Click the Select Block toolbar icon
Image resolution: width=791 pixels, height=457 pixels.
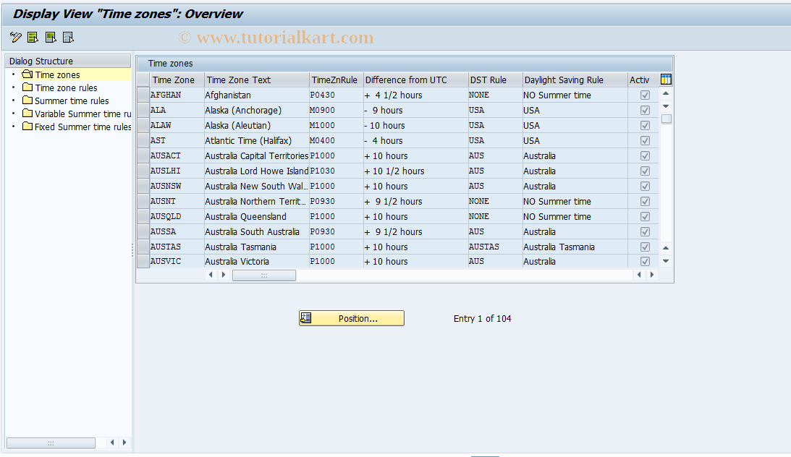click(49, 37)
